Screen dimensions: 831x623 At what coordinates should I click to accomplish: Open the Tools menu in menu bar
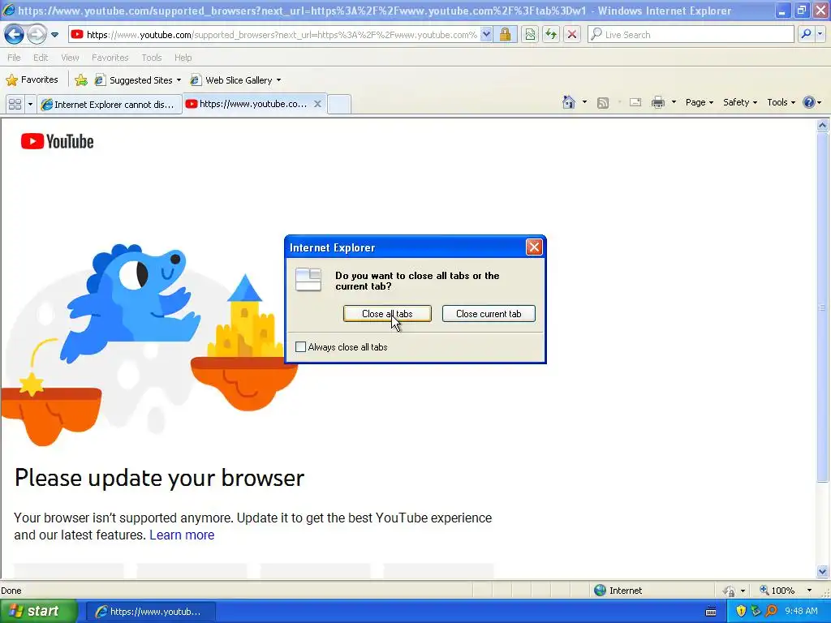click(x=152, y=58)
